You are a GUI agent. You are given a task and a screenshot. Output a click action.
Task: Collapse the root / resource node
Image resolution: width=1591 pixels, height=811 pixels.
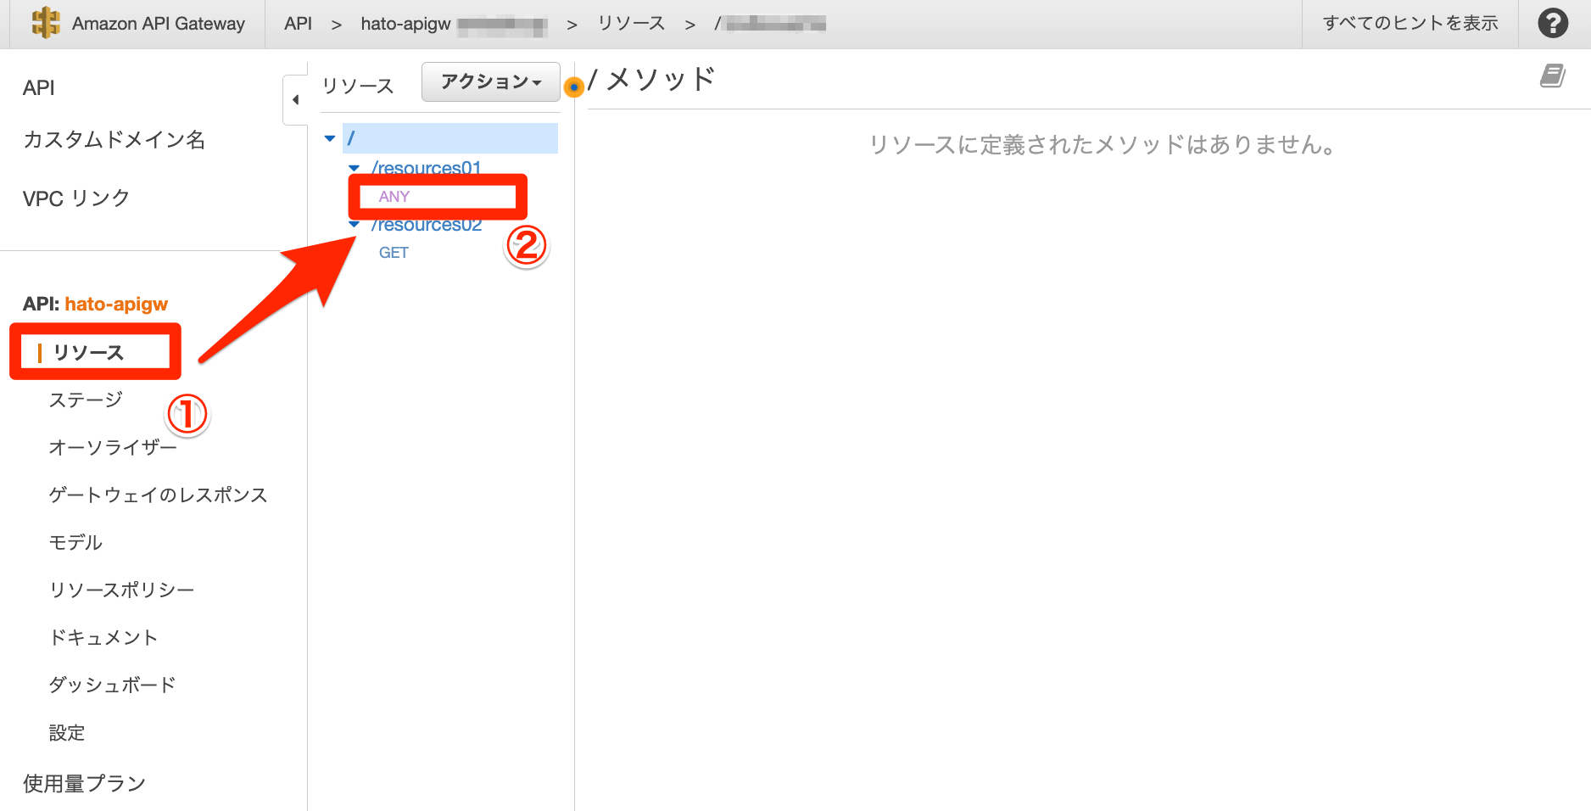pos(329,138)
